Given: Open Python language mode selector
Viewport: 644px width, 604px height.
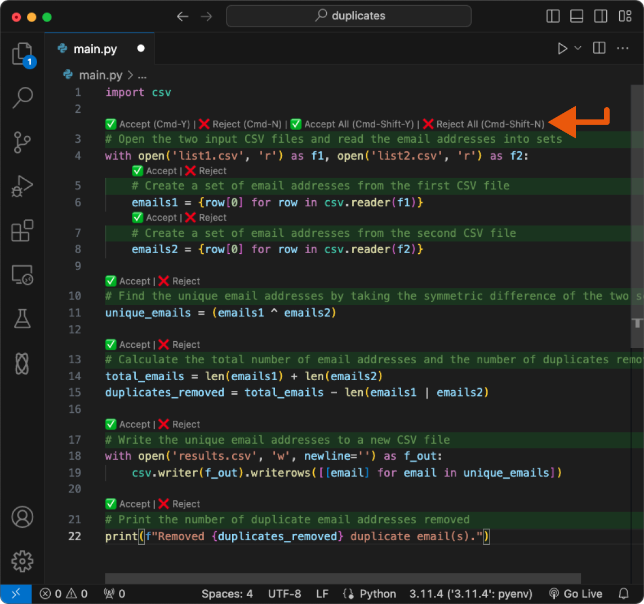Looking at the screenshot, I should [x=377, y=594].
